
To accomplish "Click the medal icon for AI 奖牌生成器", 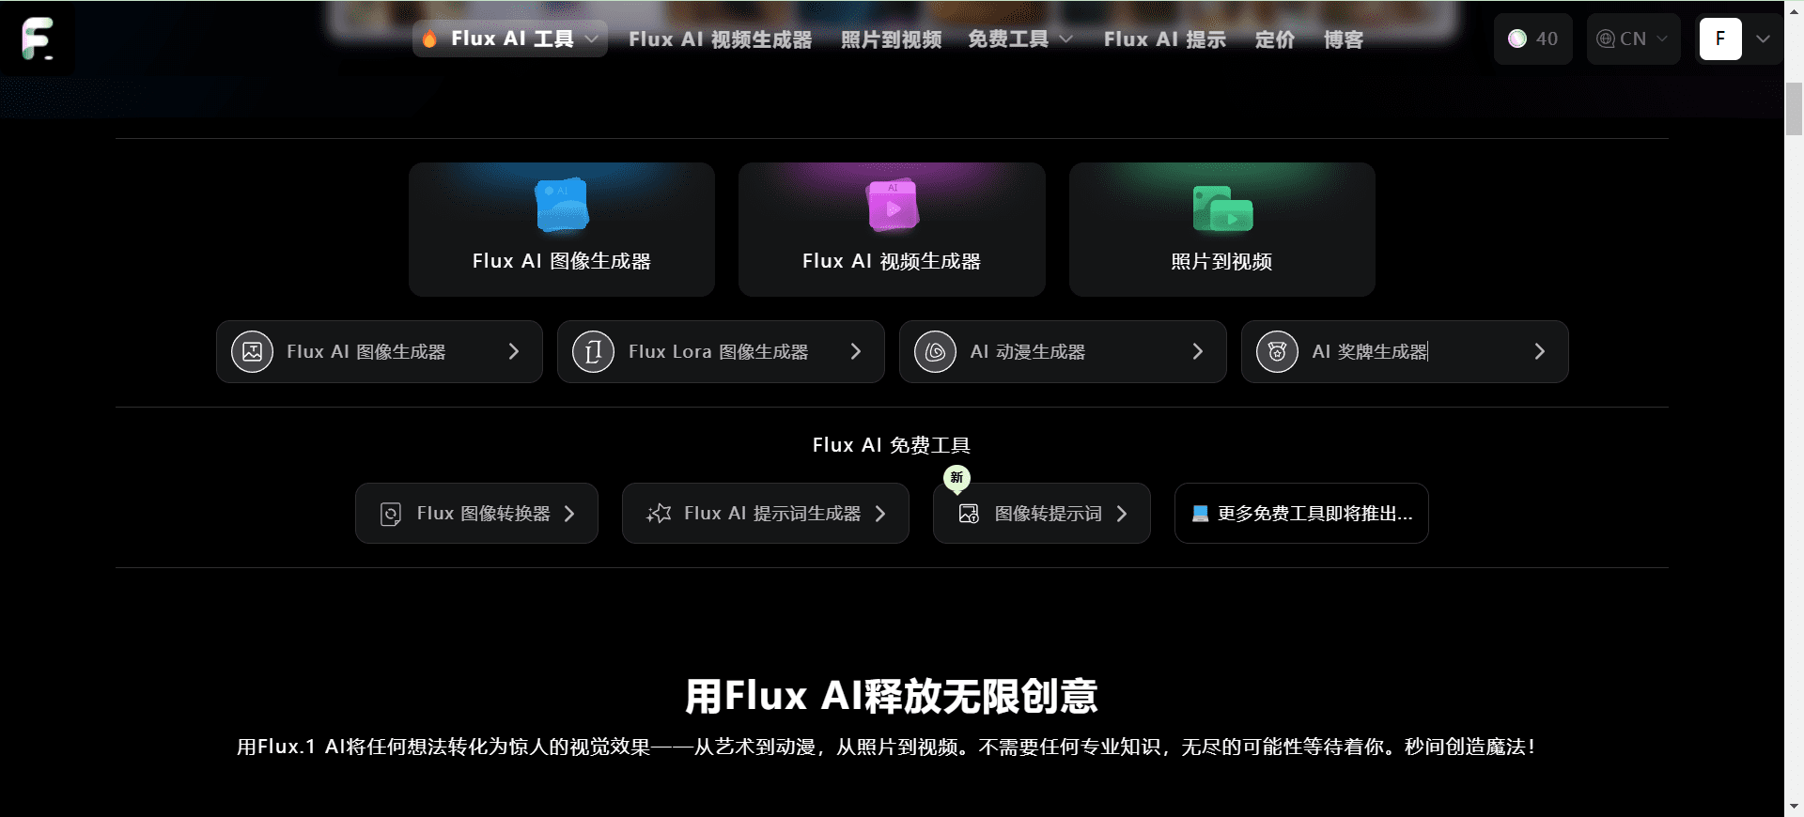I will point(1278,352).
